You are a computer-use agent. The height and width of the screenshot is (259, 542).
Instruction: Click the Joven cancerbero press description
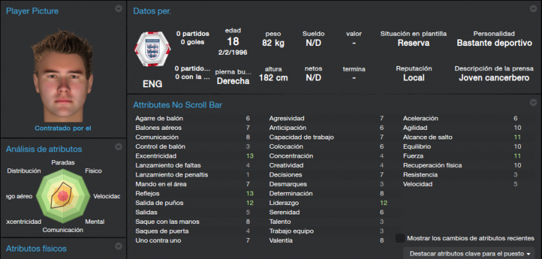[494, 78]
